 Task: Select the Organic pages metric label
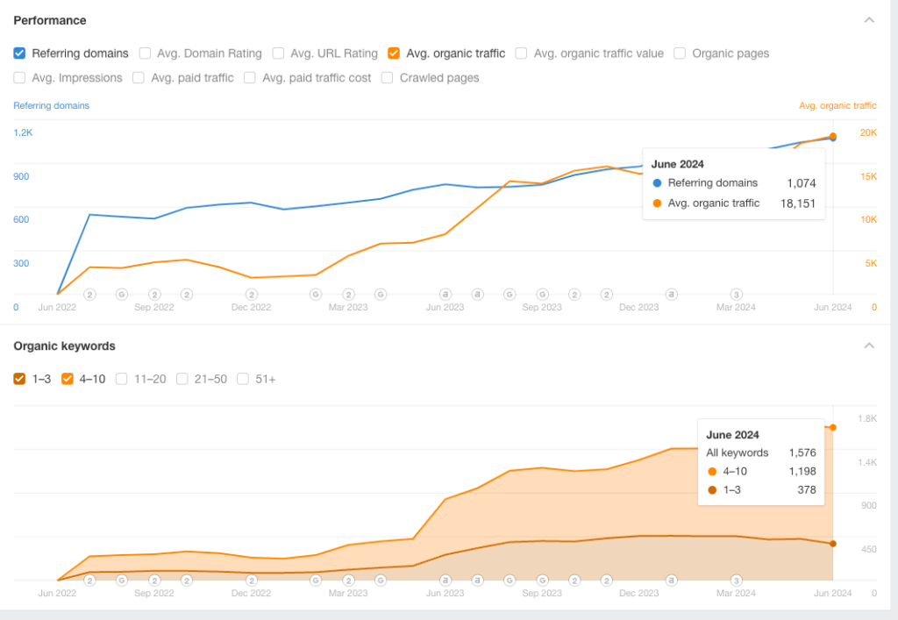[730, 53]
